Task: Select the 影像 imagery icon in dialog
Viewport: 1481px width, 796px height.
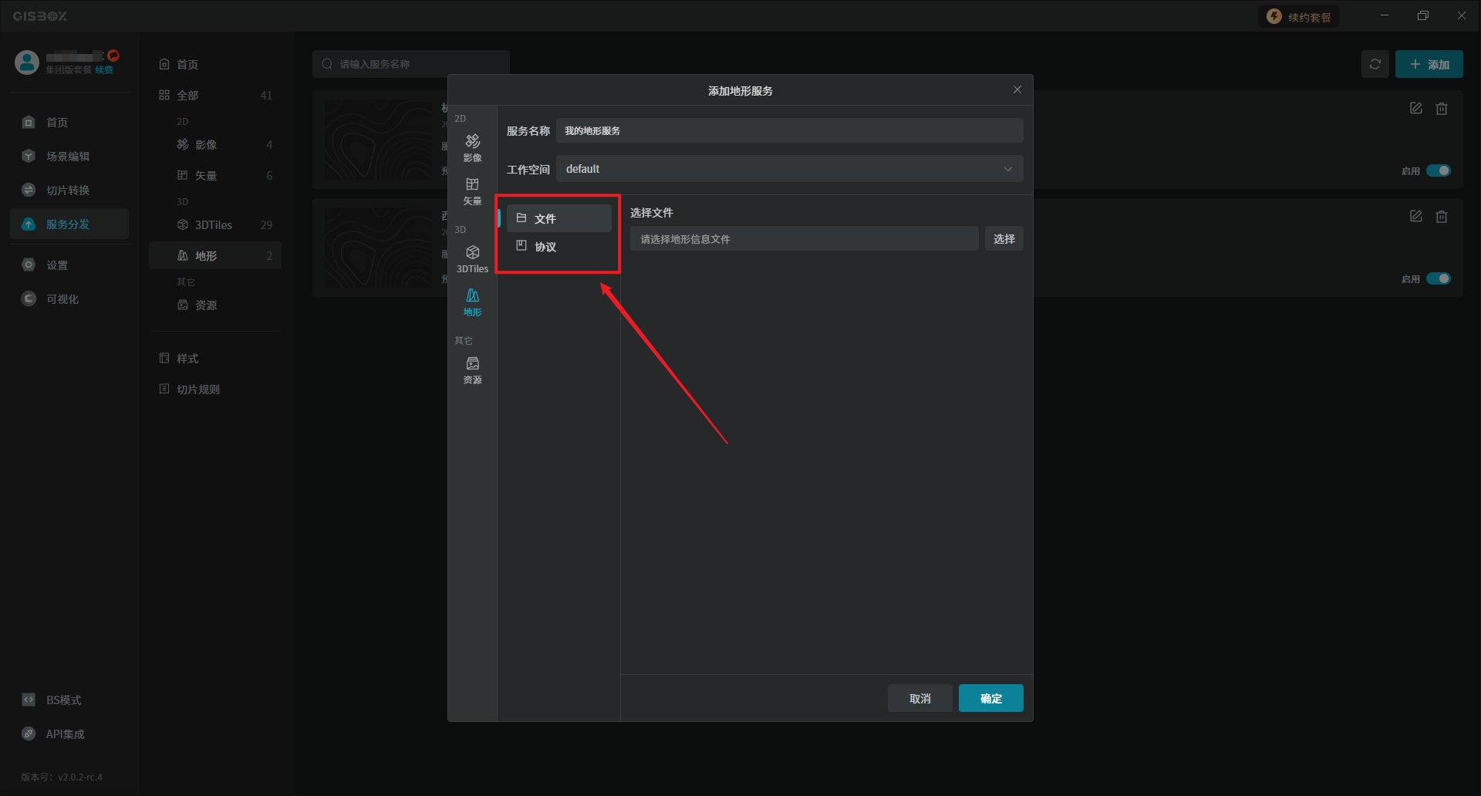Action: pyautogui.click(x=472, y=147)
